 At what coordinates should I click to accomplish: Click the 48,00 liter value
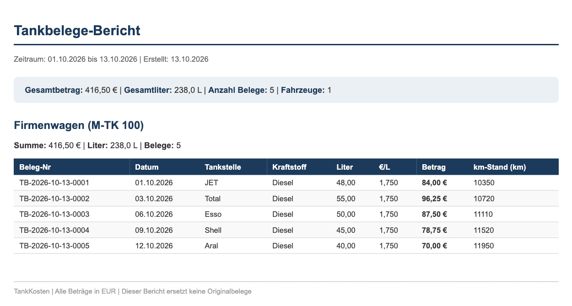point(346,183)
